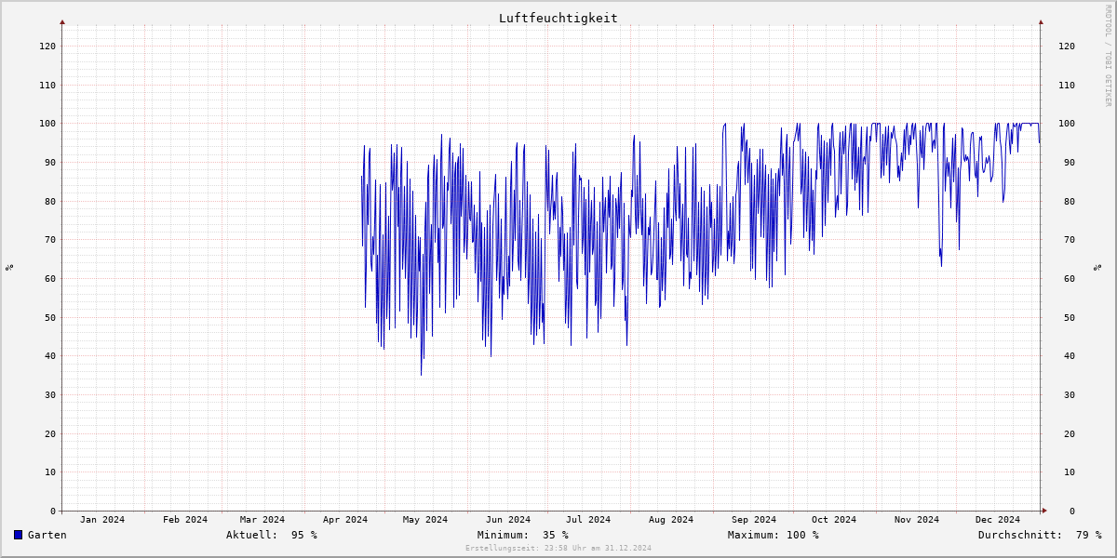Click the "110" label on the right y-axis
The image size is (1117, 558).
1067,85
